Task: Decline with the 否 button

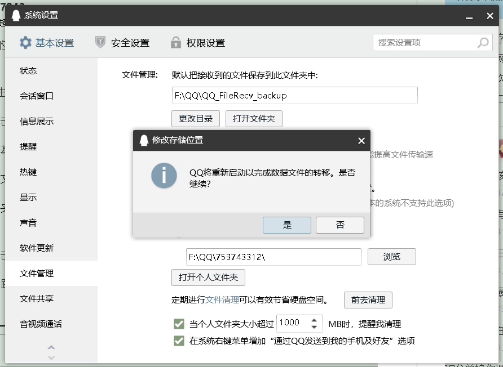Action: [340, 225]
